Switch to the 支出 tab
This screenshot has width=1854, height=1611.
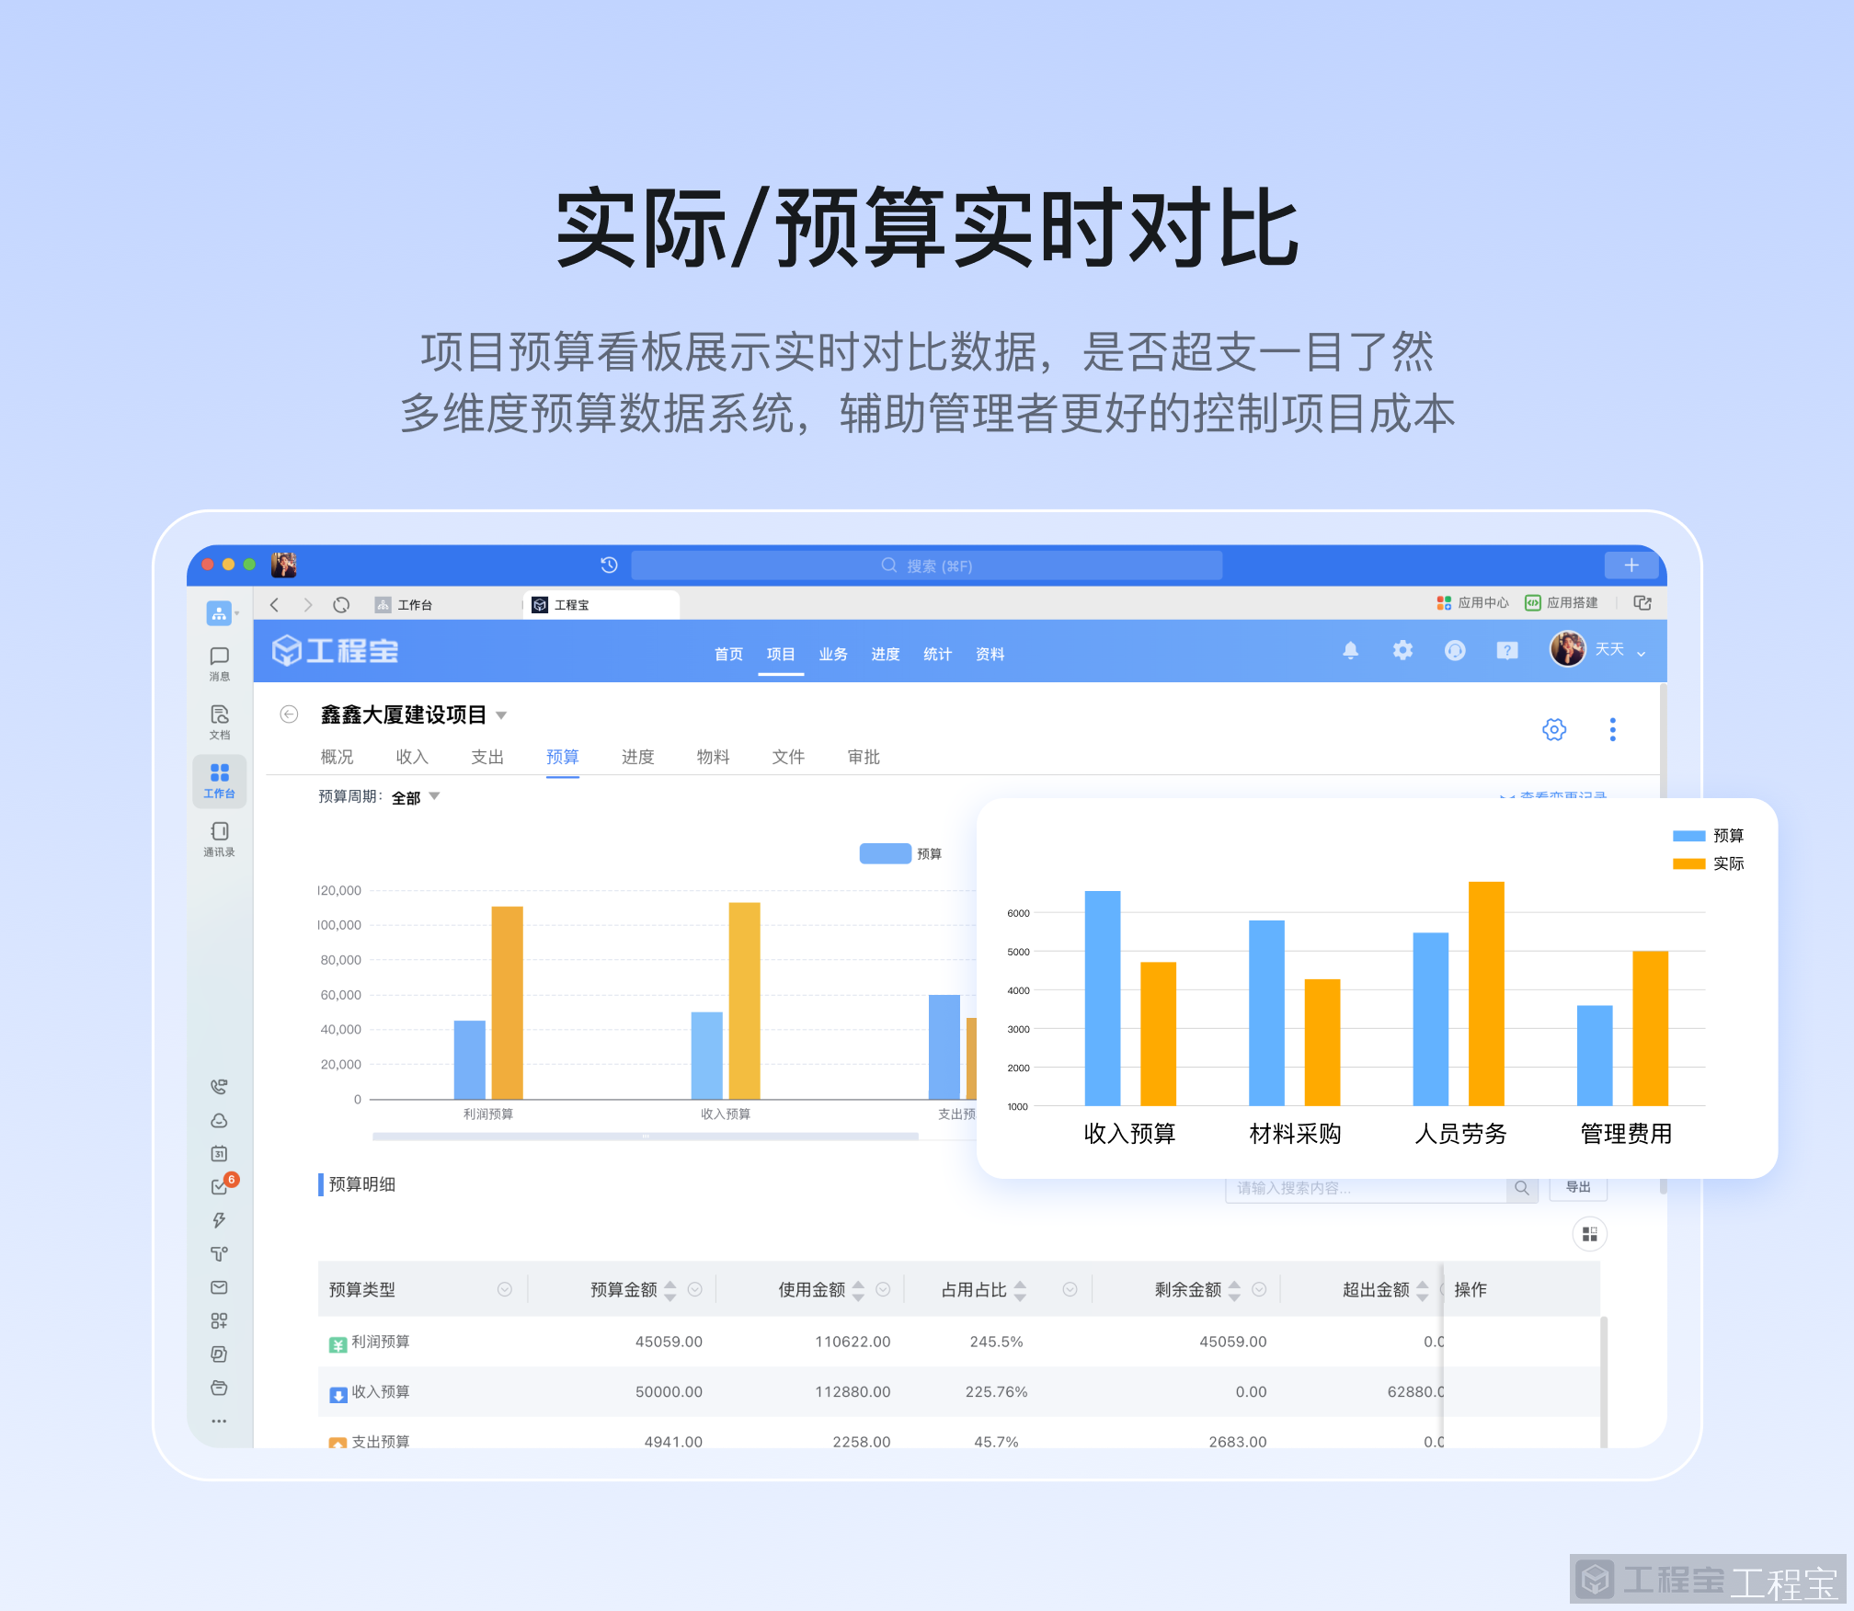pos(487,756)
